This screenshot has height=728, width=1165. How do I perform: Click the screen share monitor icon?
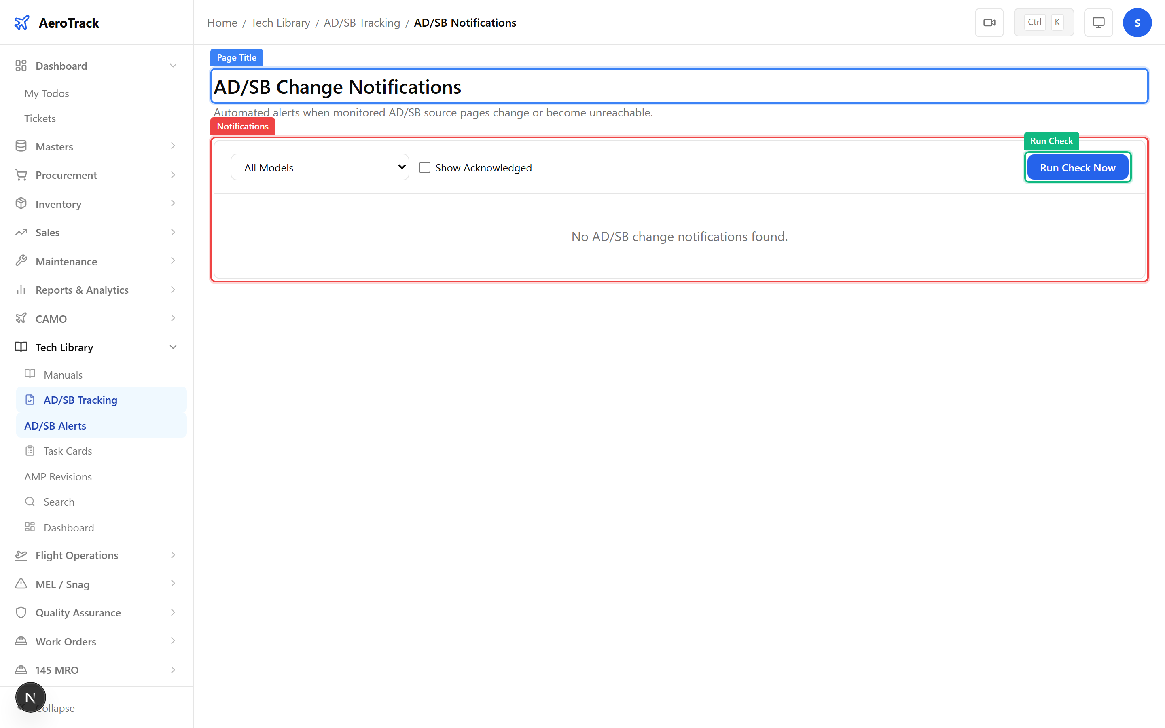point(1098,22)
